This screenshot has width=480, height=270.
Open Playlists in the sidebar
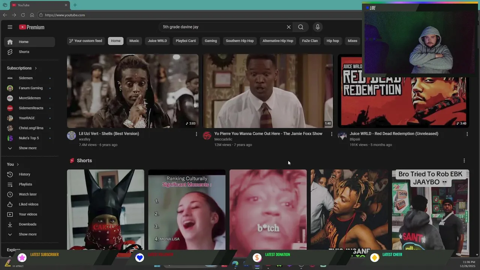pos(30,184)
